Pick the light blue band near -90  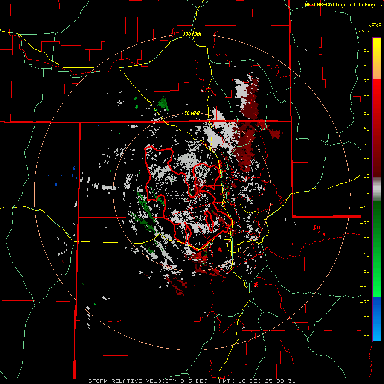(x=377, y=333)
